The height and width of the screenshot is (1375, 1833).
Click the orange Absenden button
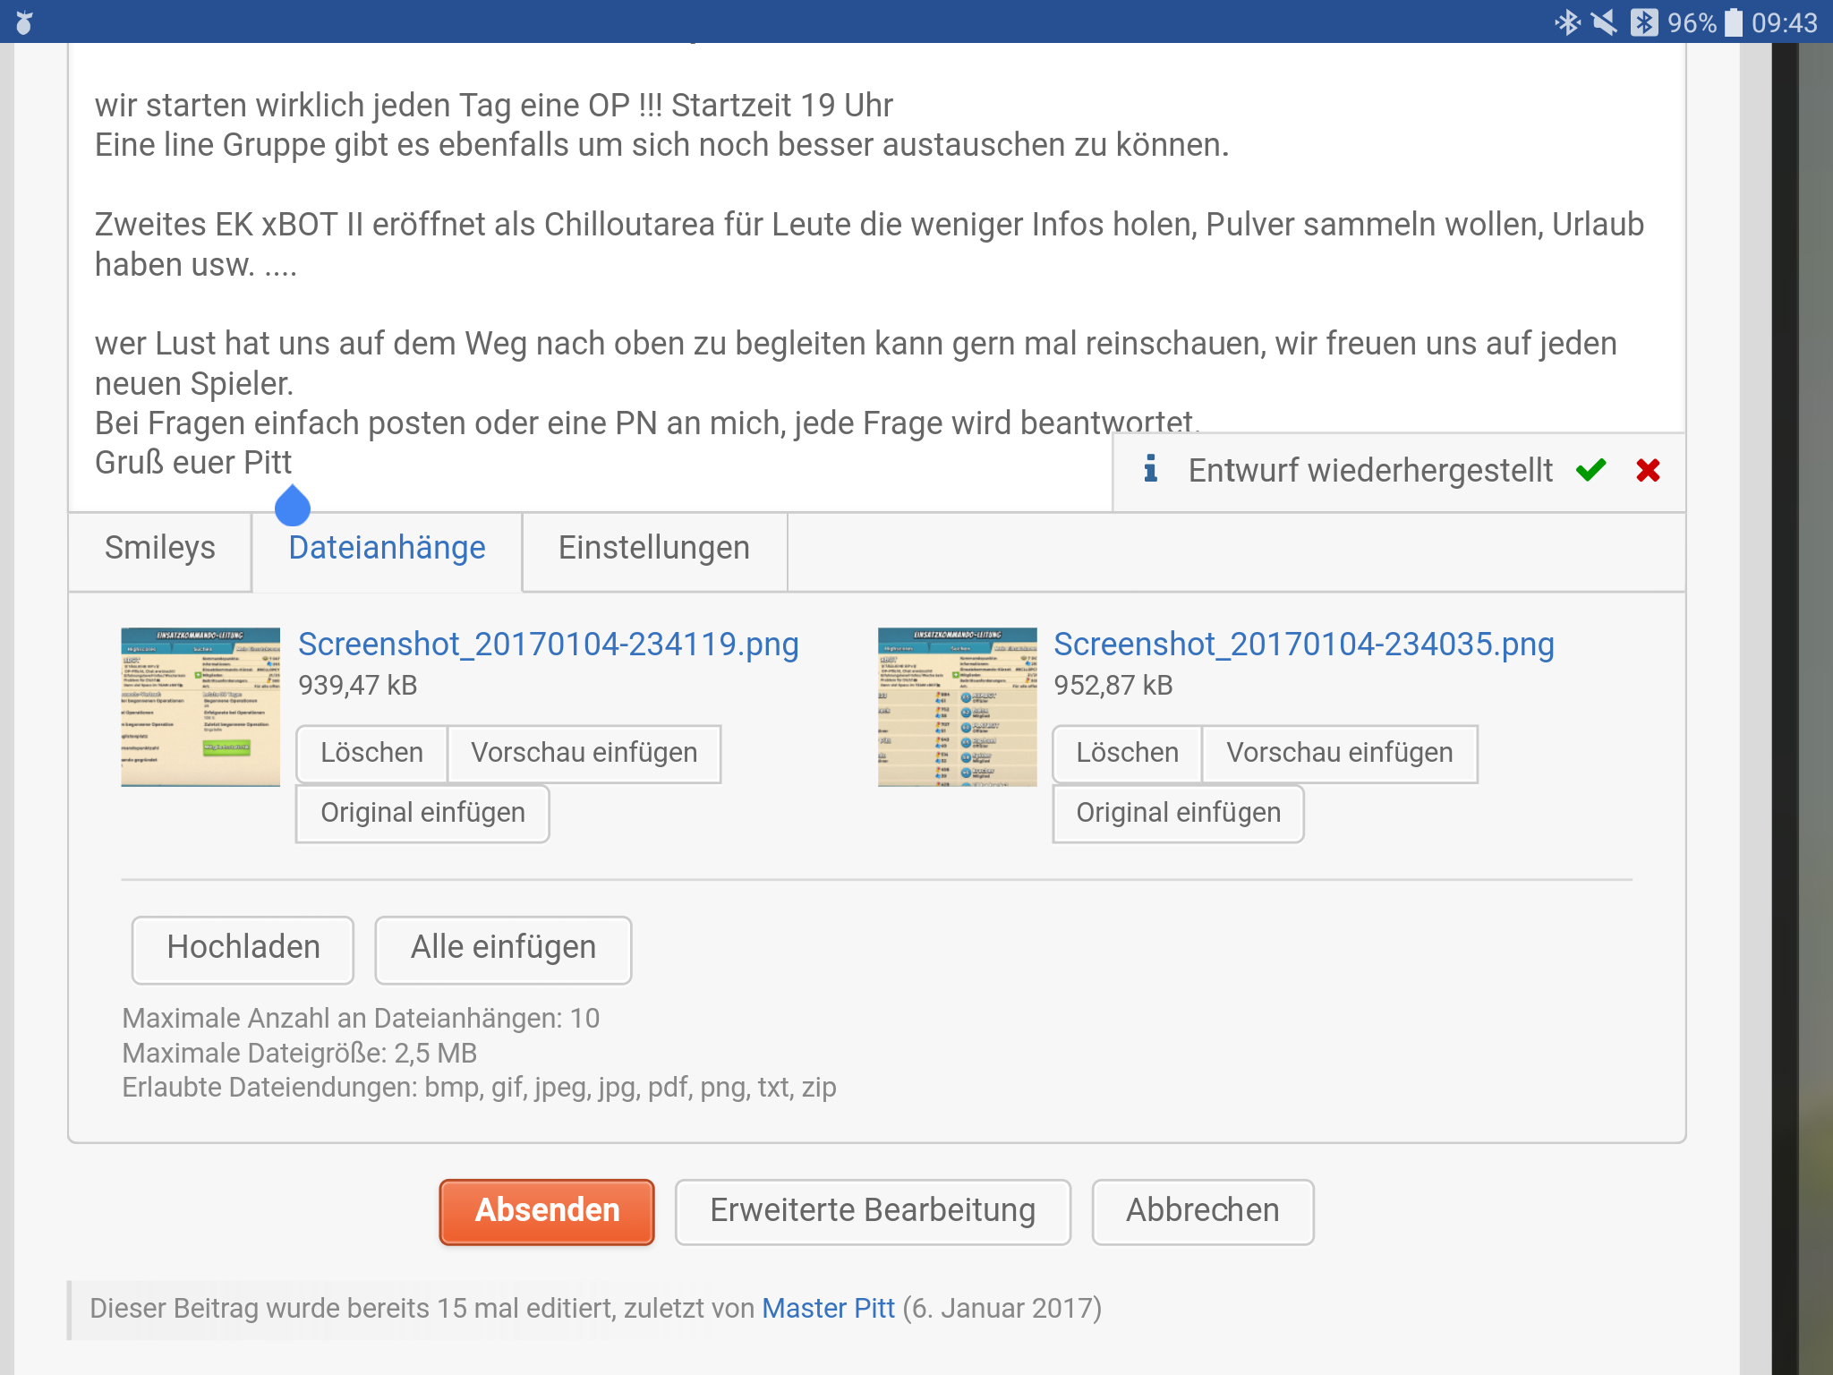pyautogui.click(x=547, y=1210)
